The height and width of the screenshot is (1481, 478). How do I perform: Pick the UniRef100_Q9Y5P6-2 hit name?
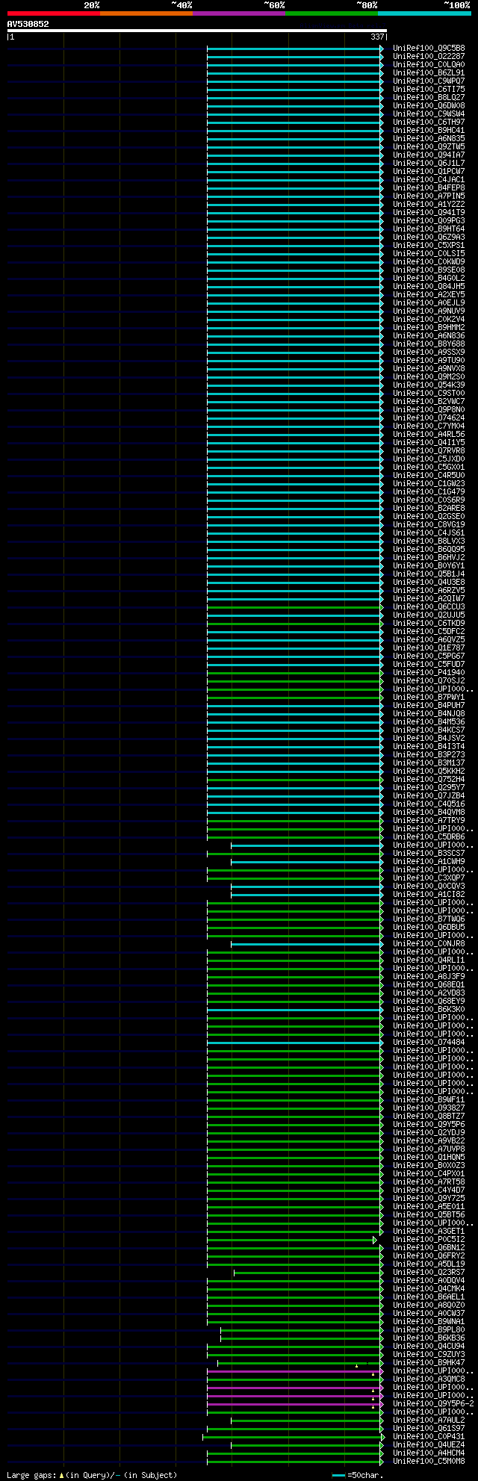[433, 1403]
